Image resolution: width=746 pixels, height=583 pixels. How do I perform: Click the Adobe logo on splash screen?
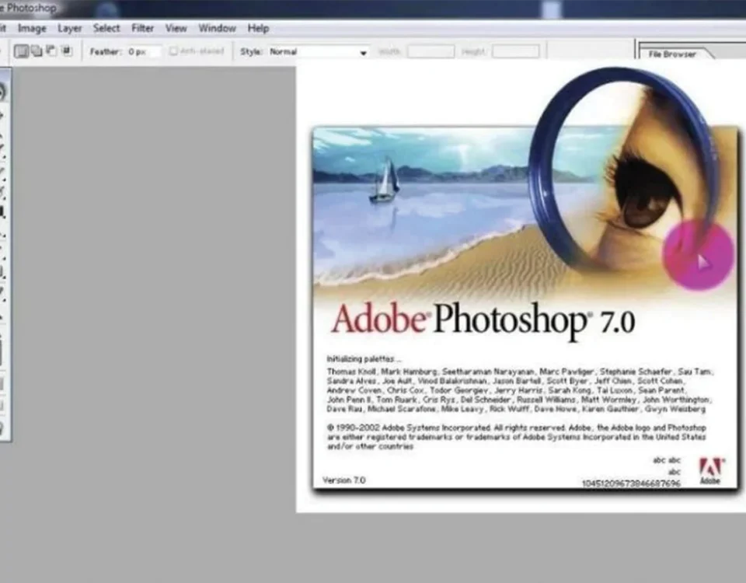[711, 471]
